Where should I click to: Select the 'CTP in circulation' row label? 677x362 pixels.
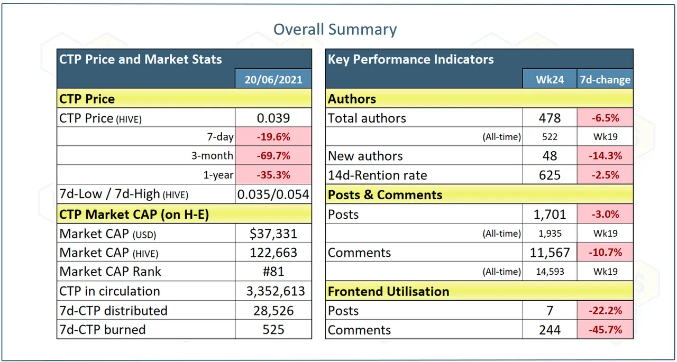coord(109,291)
